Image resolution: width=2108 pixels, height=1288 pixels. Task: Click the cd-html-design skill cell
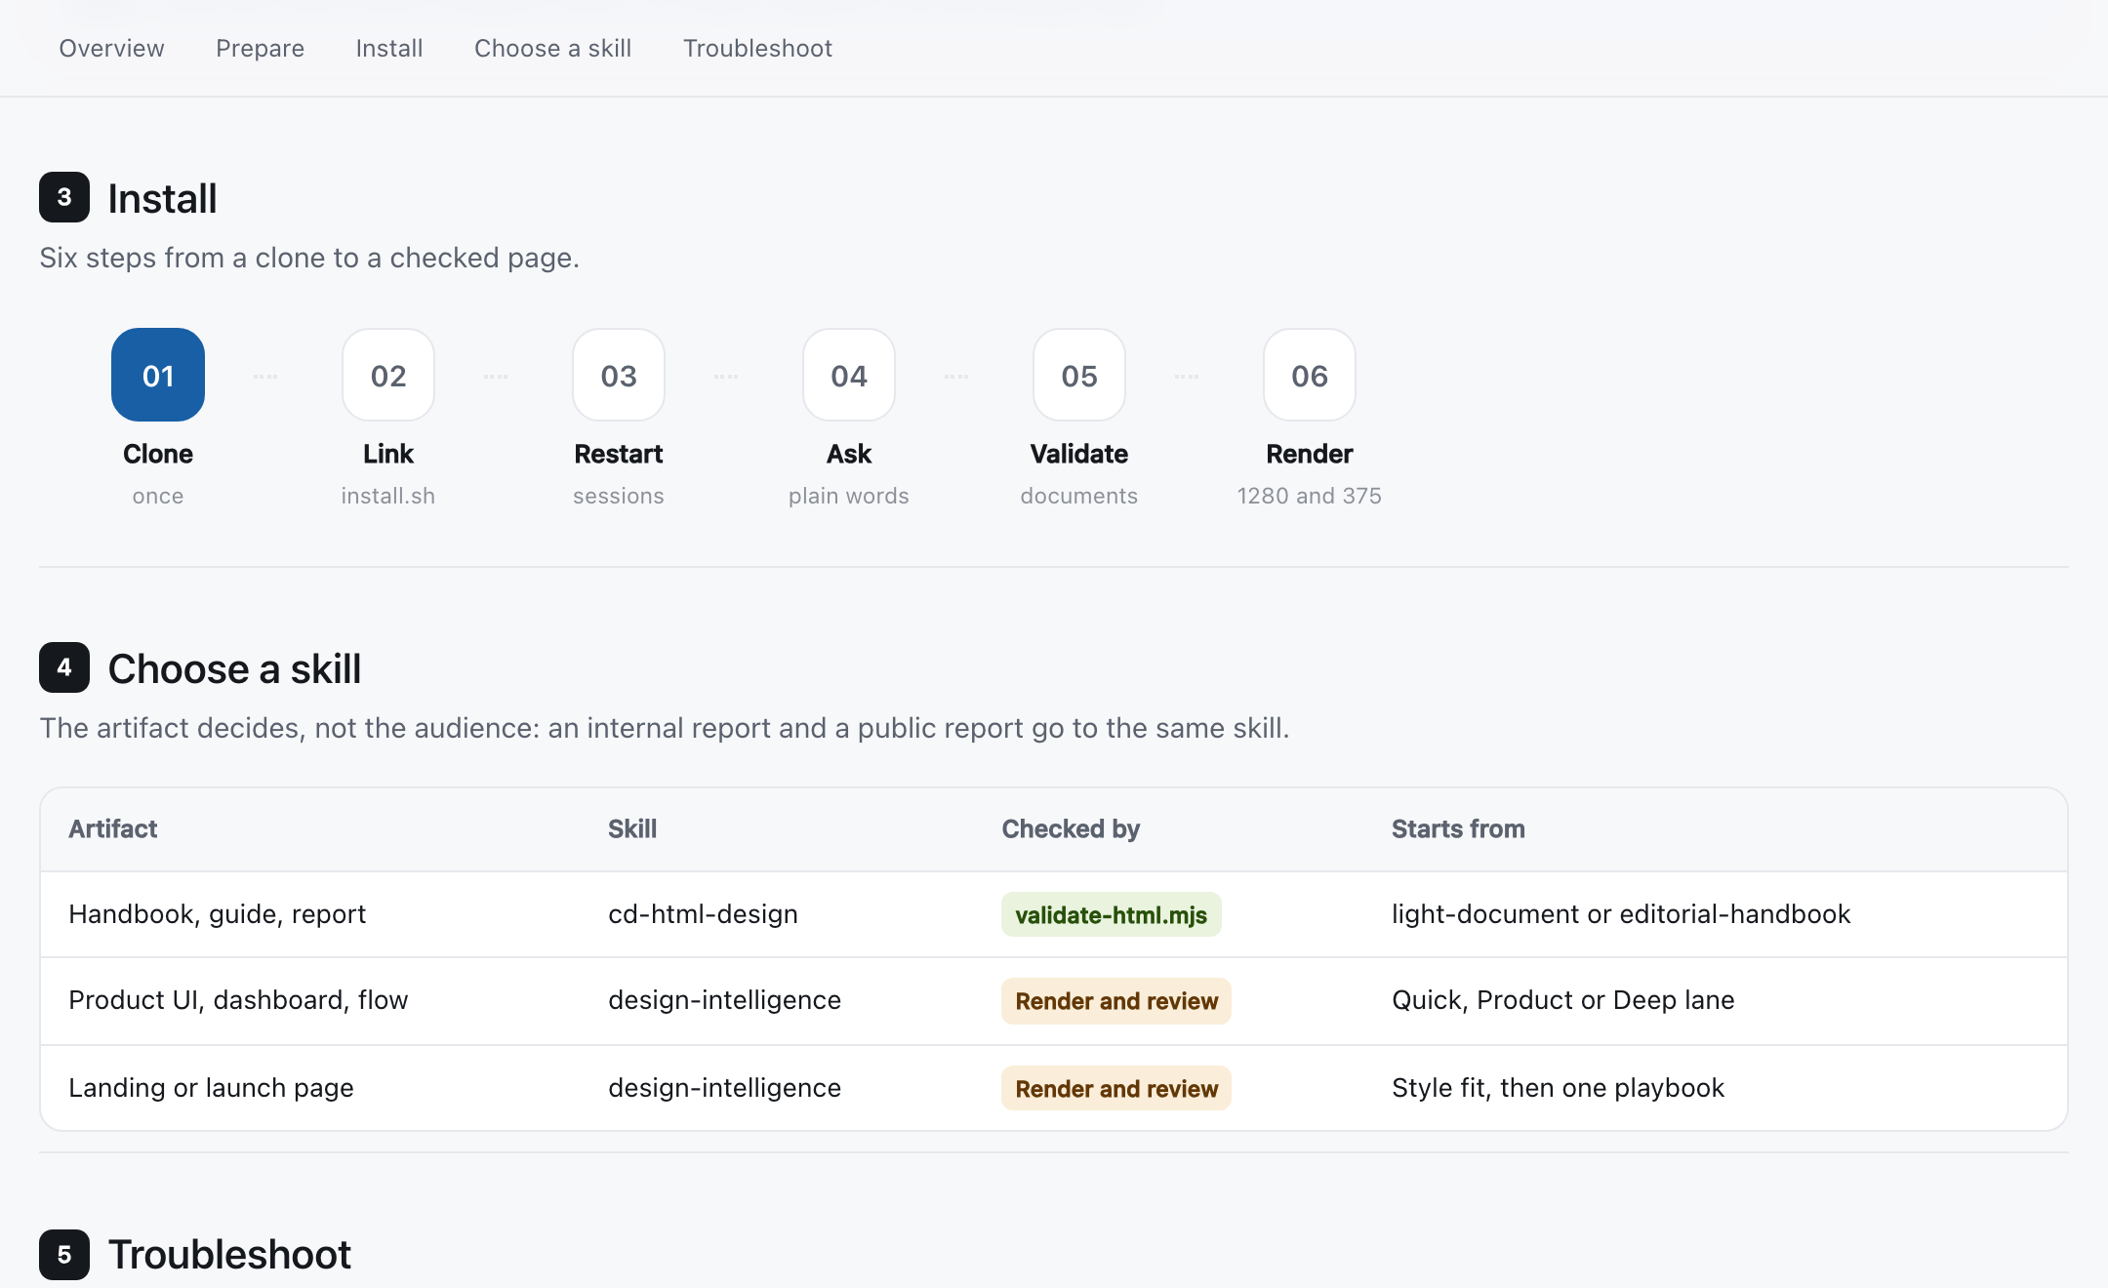pyautogui.click(x=703, y=914)
